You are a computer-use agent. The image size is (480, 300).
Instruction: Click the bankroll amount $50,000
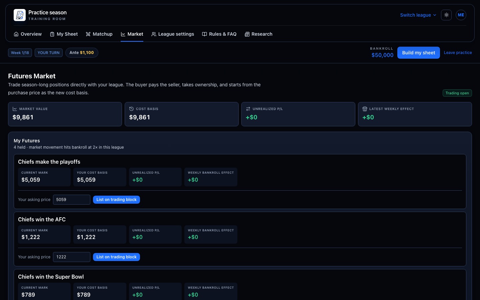[382, 55]
